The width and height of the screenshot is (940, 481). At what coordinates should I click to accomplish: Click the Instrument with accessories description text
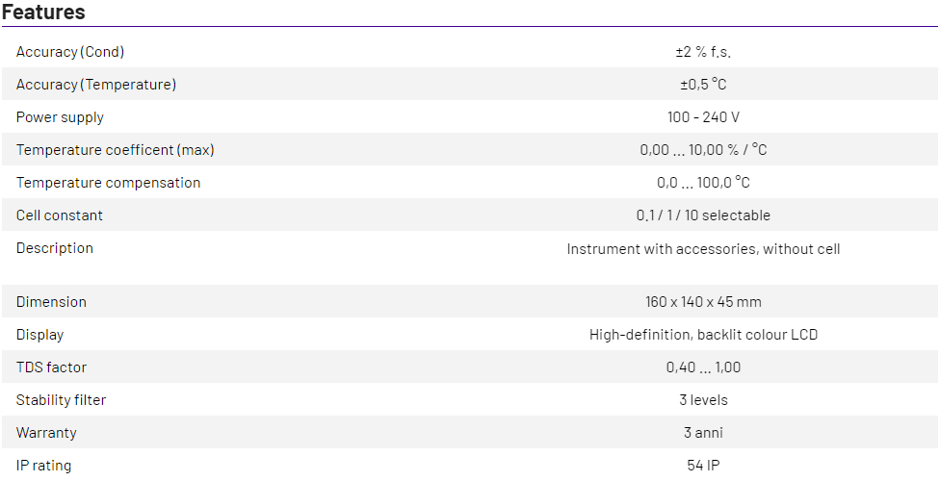(703, 249)
